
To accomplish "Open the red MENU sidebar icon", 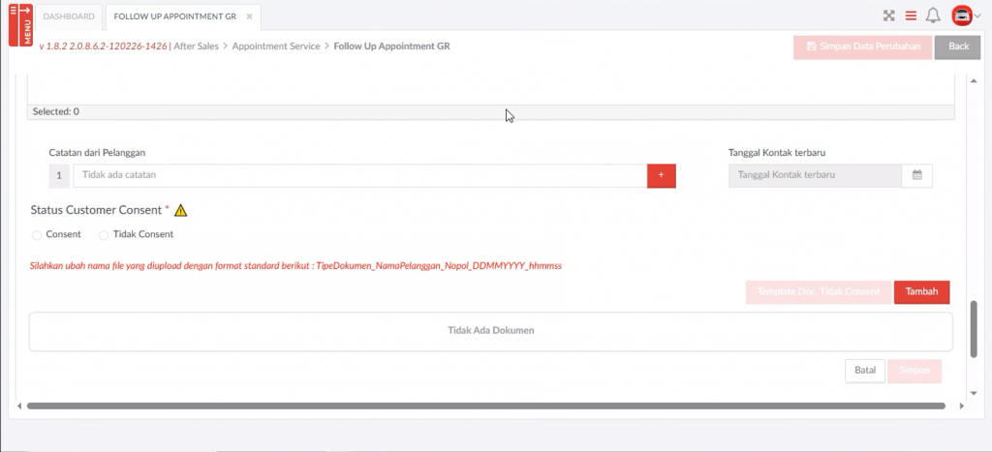I will pos(21,24).
